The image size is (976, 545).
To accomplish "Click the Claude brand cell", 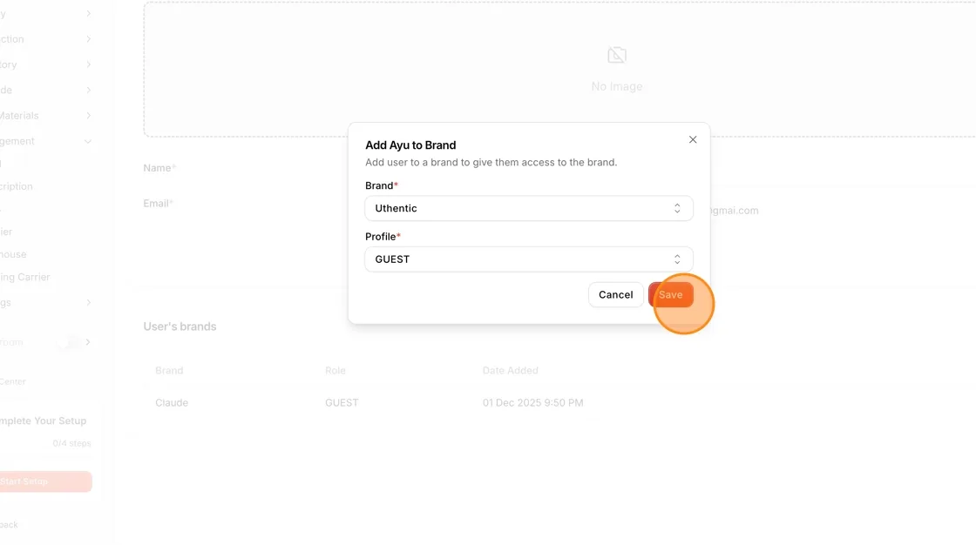I will click(x=172, y=402).
